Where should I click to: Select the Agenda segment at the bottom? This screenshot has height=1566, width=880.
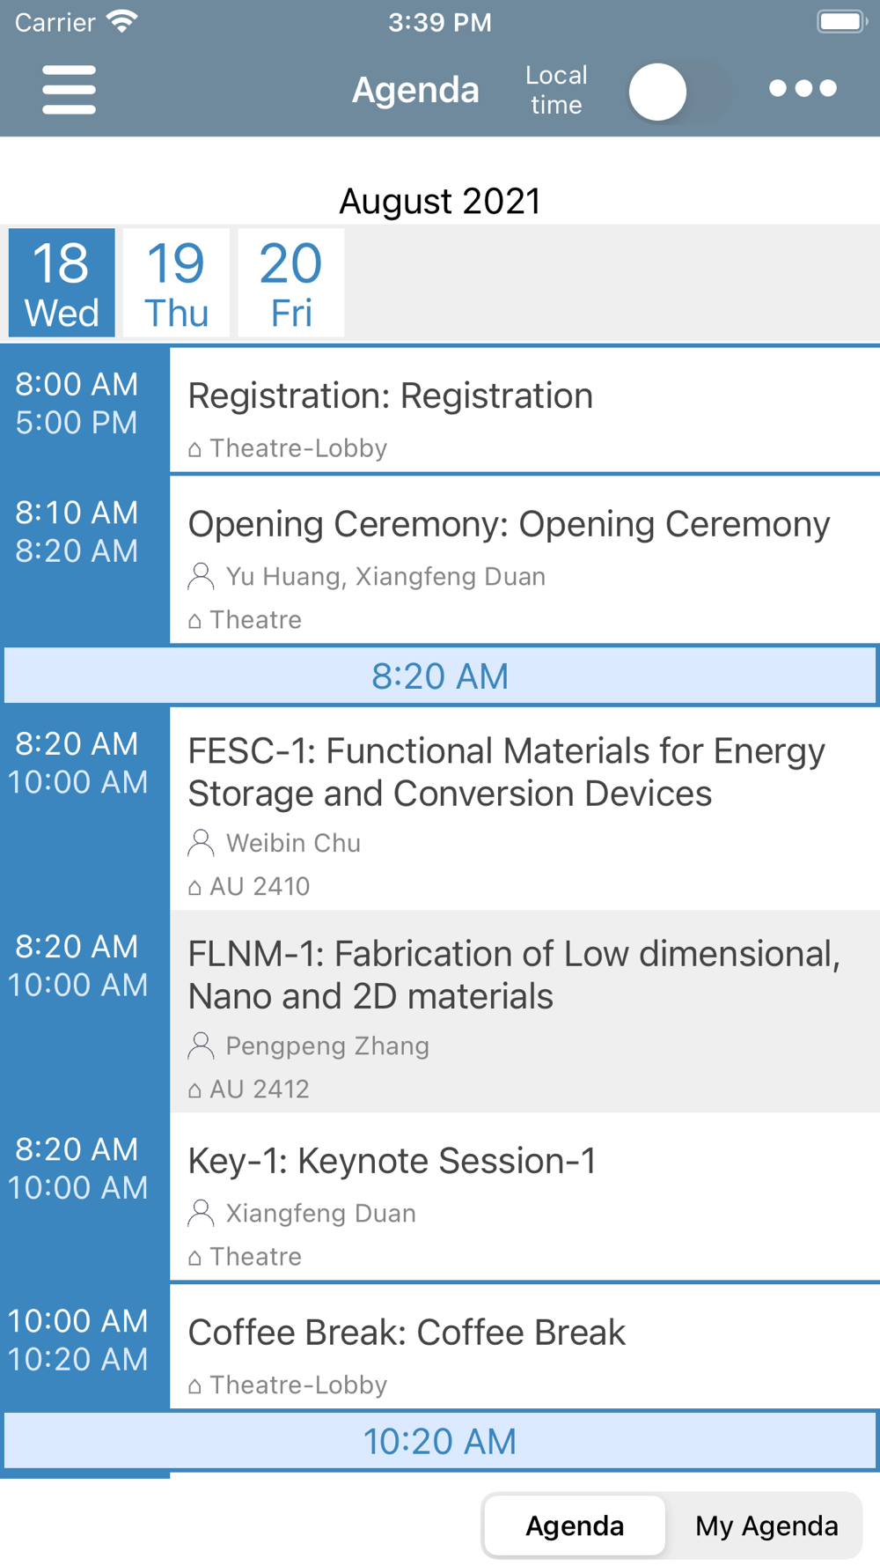coord(575,1525)
